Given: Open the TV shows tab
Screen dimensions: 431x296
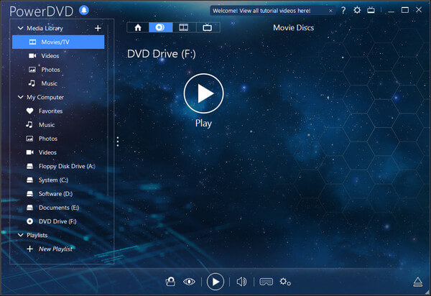Looking at the screenshot, I should click(x=208, y=27).
